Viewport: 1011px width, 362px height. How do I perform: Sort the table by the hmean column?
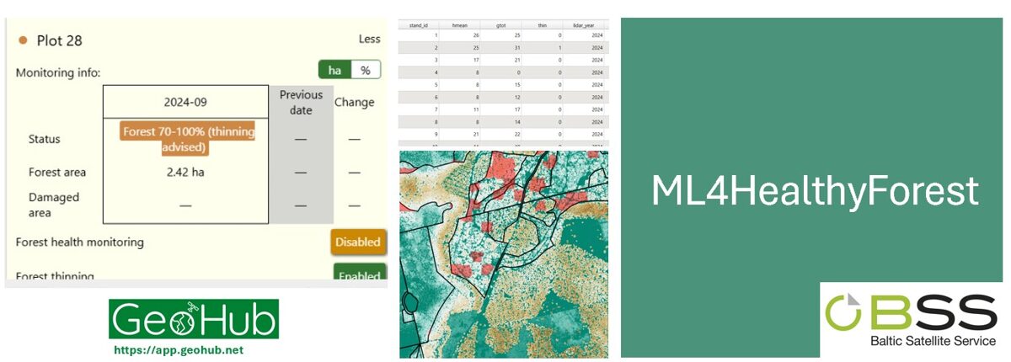pos(462,27)
